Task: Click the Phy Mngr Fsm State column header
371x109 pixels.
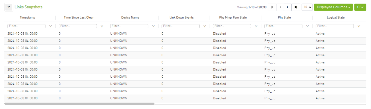Action: [x=233, y=17]
